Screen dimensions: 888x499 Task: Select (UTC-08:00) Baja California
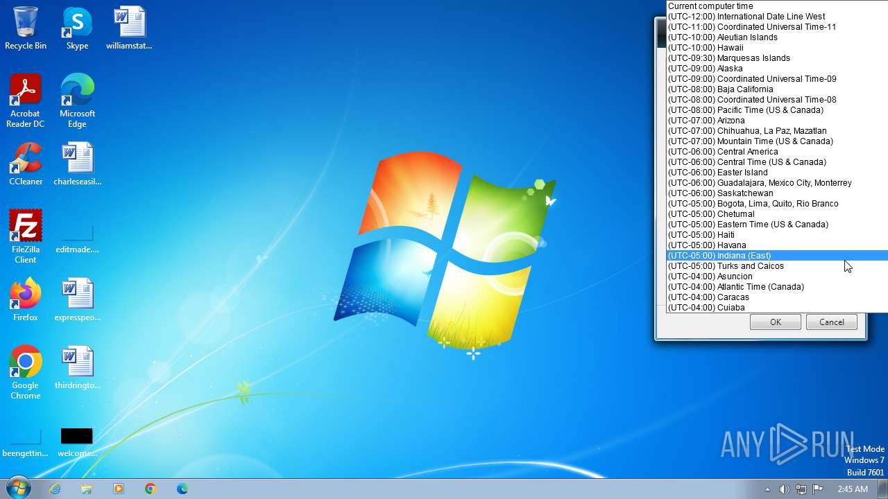click(778, 89)
